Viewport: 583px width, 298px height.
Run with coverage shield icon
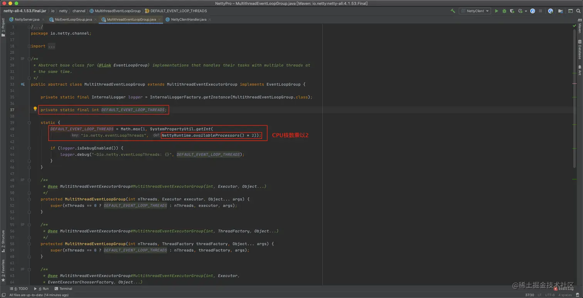click(512, 11)
